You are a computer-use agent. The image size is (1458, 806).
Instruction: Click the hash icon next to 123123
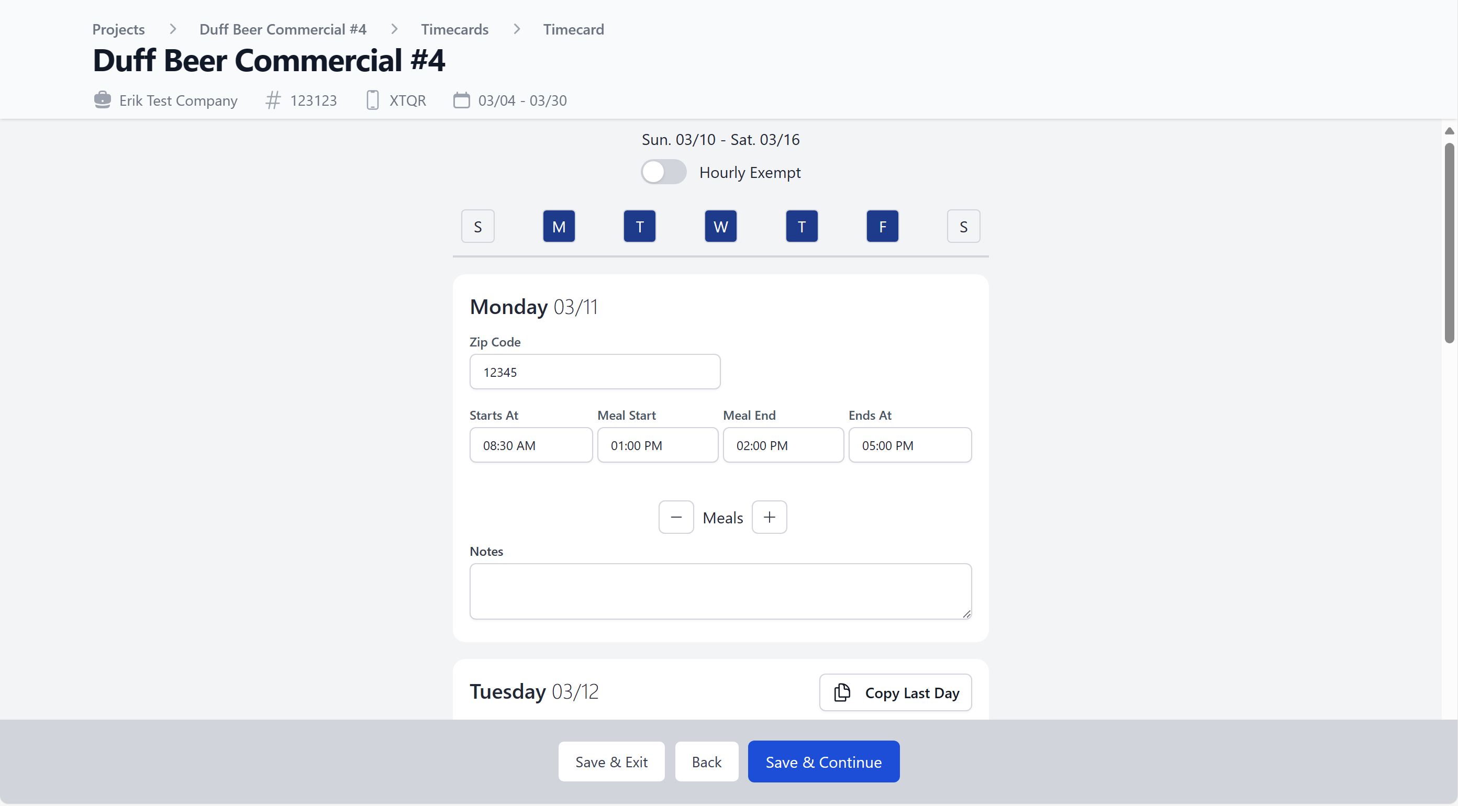[x=273, y=100]
